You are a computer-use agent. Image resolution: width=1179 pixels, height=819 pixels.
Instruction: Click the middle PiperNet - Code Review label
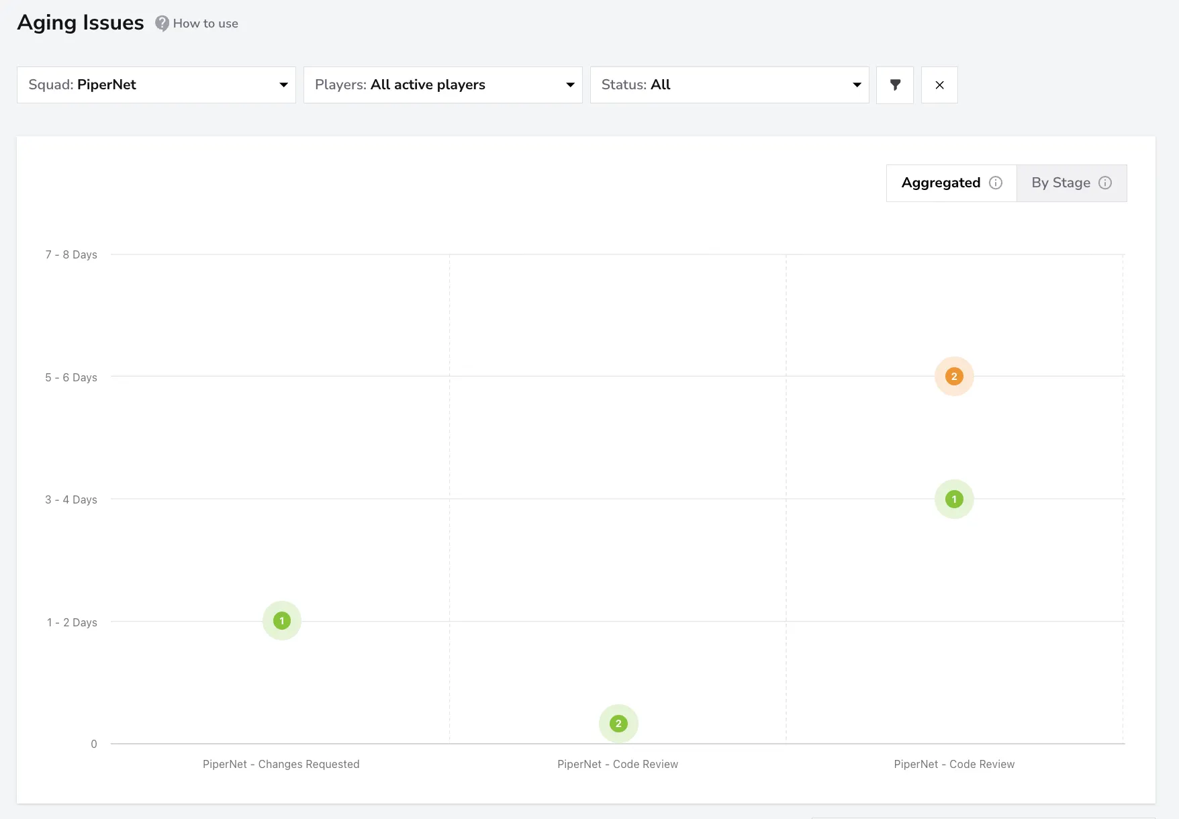pyautogui.click(x=618, y=764)
